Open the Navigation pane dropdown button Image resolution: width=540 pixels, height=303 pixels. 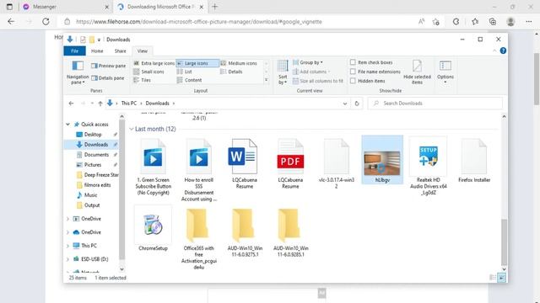tap(78, 73)
